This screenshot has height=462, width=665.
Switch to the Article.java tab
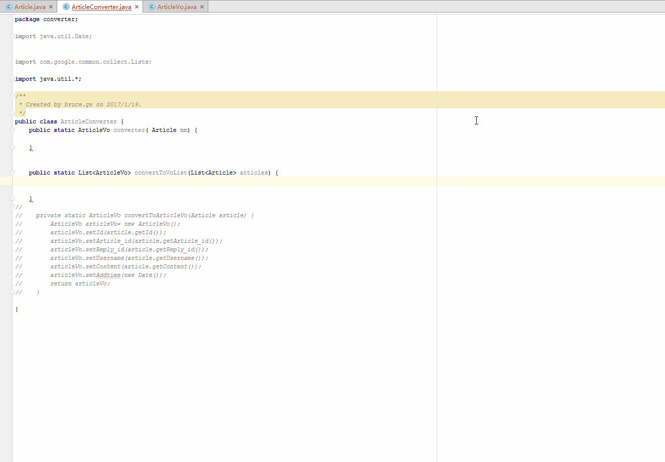[31, 7]
